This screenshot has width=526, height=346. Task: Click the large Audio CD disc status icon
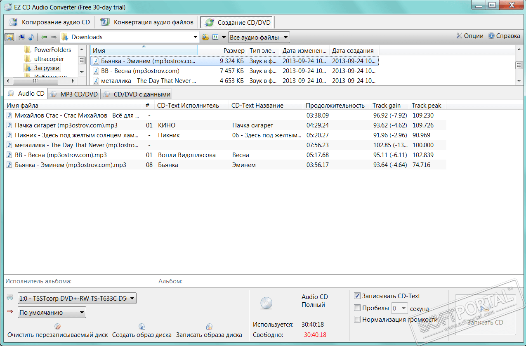tap(267, 304)
